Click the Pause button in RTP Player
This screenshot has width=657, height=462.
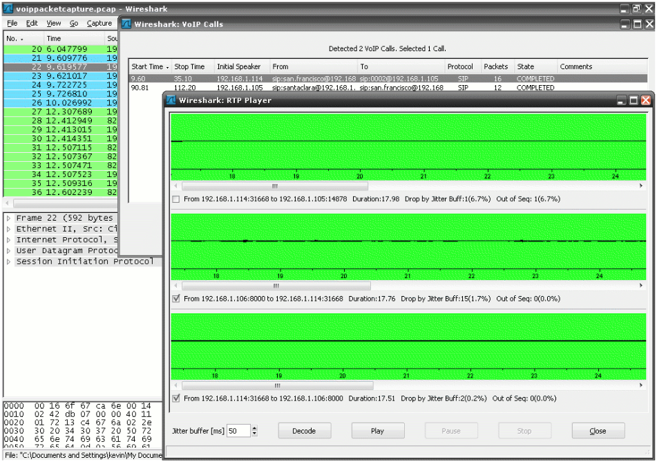(x=451, y=430)
